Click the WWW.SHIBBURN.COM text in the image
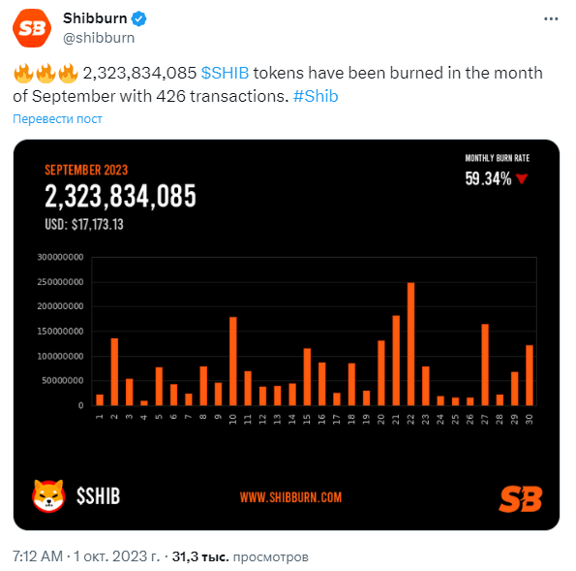 tap(290, 497)
